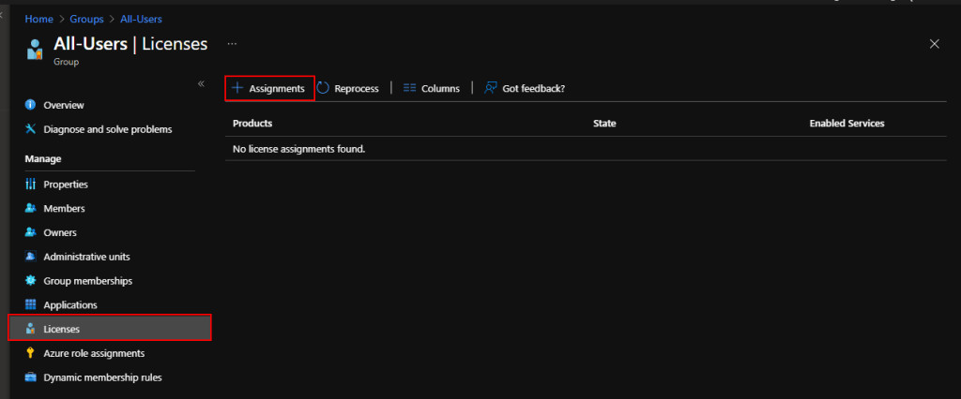Go to Administrative units
Image resolution: width=961 pixels, height=399 pixels.
[86, 257]
